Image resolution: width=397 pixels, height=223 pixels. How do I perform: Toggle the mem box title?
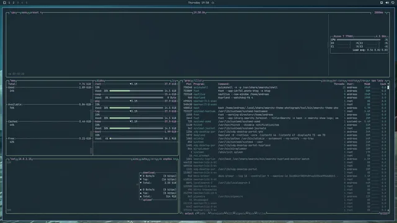pyautogui.click(x=12, y=81)
